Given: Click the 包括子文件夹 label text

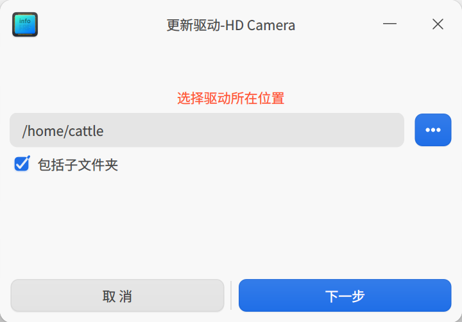Looking at the screenshot, I should (78, 165).
